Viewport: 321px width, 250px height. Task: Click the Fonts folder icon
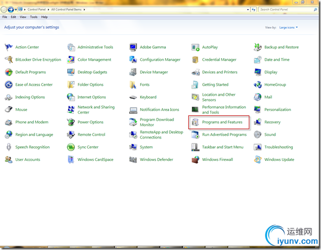tap(133, 85)
